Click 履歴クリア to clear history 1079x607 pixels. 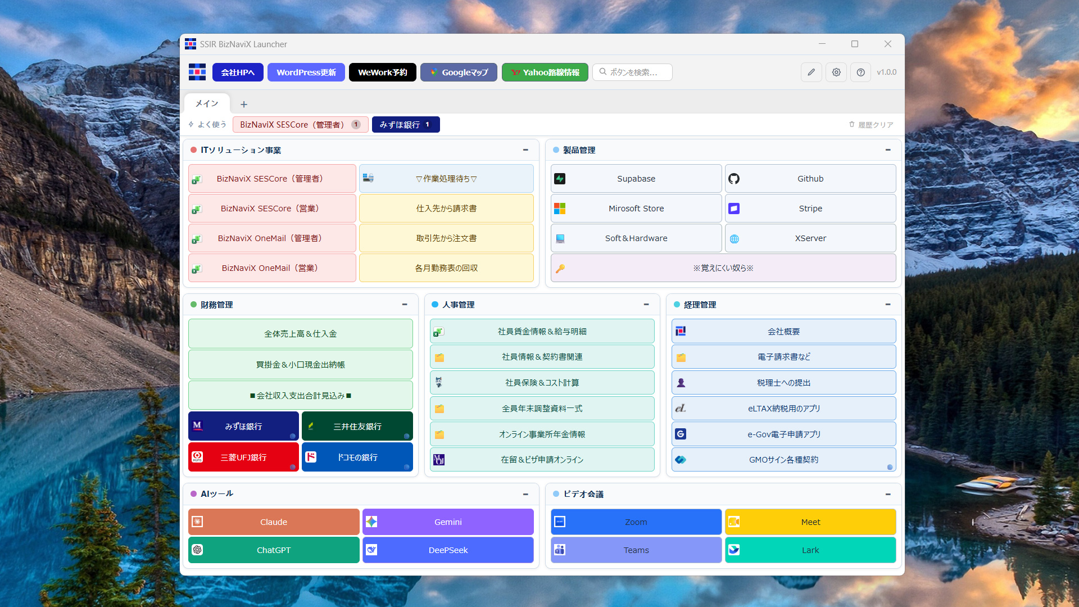pyautogui.click(x=871, y=125)
